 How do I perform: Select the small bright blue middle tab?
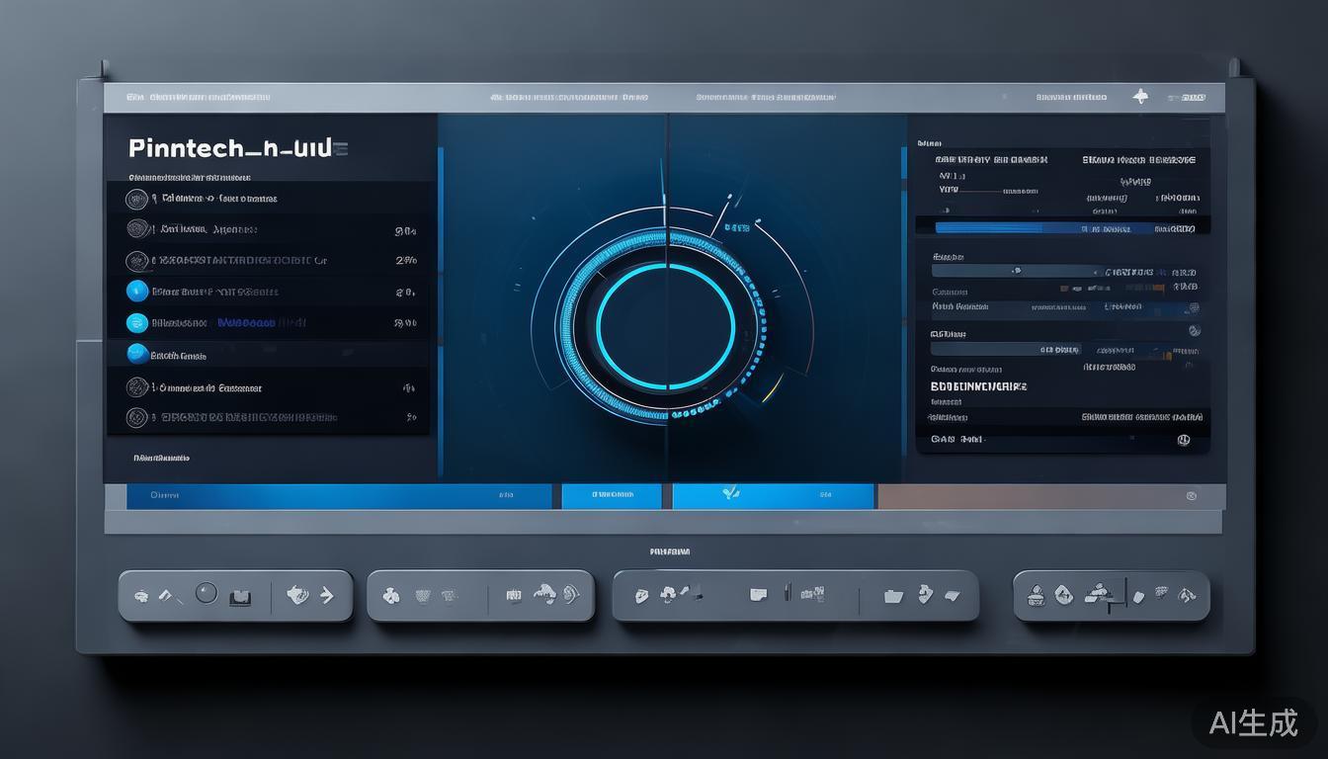[x=612, y=496]
